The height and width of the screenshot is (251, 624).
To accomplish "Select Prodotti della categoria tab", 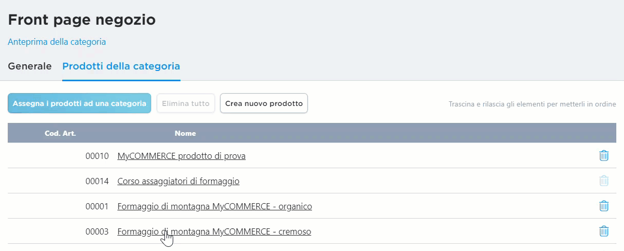I will (121, 66).
